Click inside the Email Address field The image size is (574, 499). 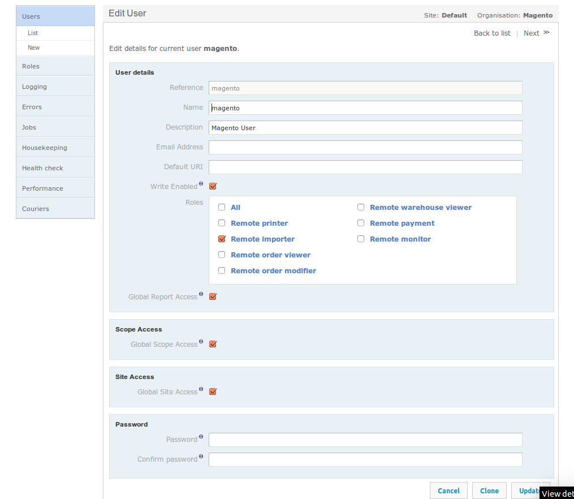coord(365,147)
